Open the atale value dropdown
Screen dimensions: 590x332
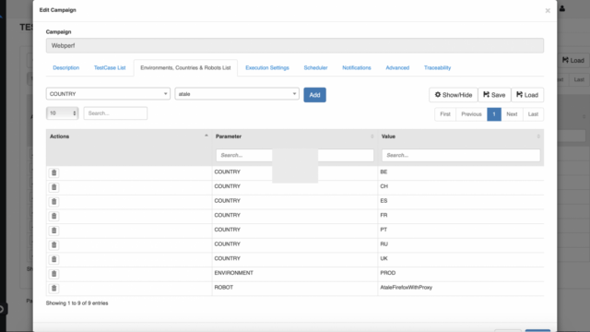pyautogui.click(x=237, y=94)
